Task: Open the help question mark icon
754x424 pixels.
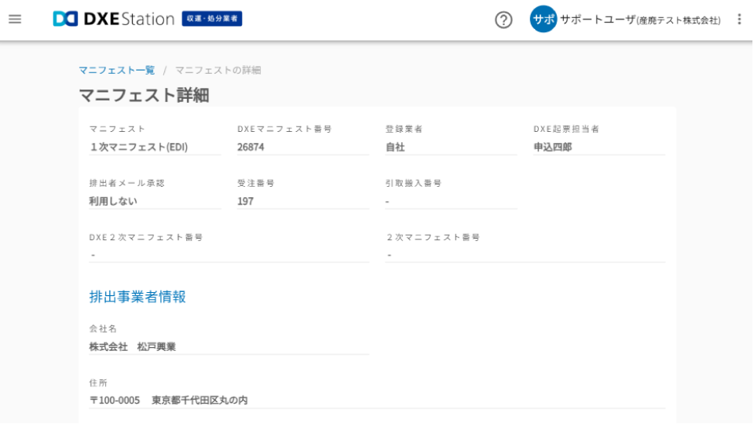Action: point(503,20)
